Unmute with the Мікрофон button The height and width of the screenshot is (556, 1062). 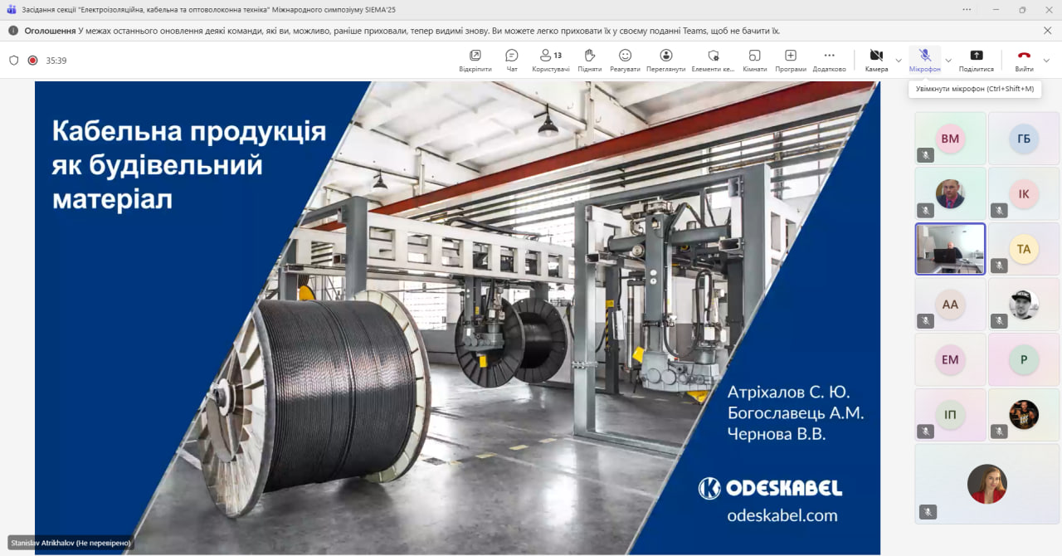(x=924, y=60)
